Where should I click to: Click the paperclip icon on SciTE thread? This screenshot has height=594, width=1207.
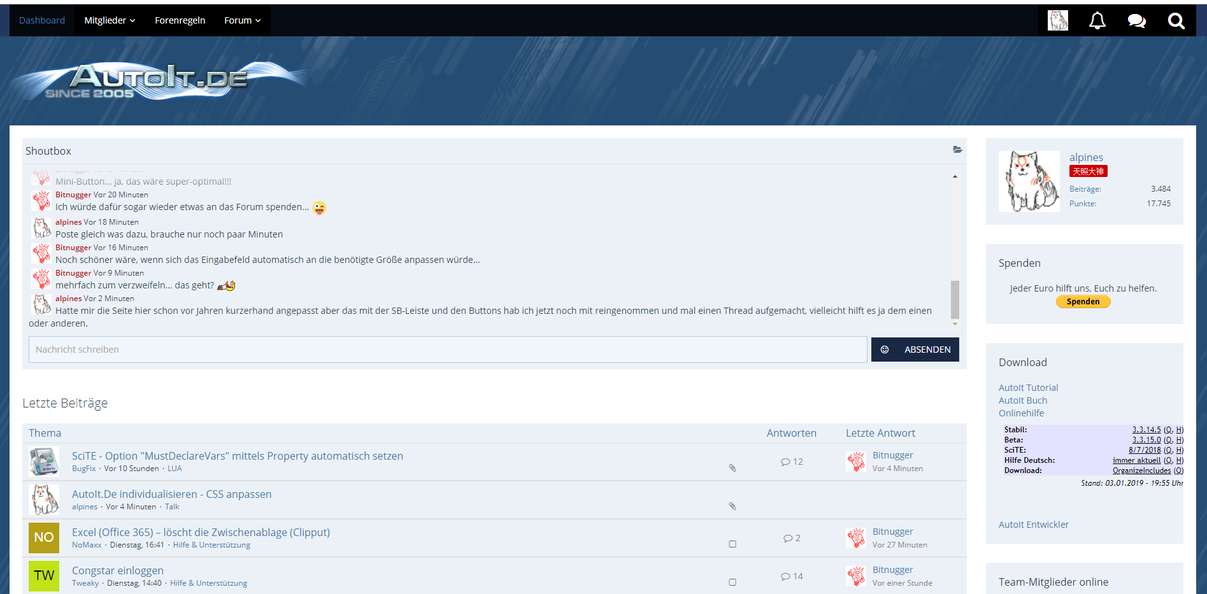pos(732,468)
